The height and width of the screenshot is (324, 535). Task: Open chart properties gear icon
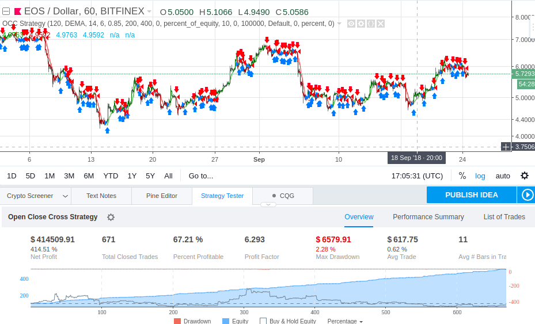click(525, 176)
